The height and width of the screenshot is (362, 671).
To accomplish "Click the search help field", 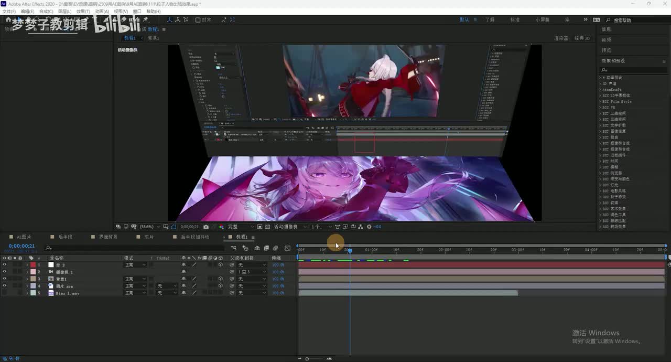I will (x=638, y=20).
